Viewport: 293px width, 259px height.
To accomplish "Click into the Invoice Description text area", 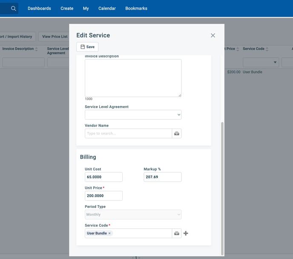I will pyautogui.click(x=133, y=78).
